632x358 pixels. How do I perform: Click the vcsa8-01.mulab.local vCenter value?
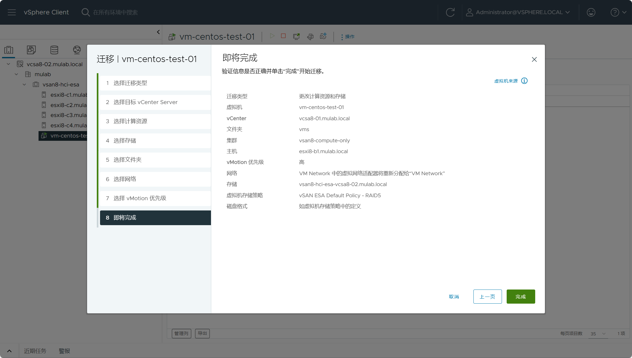coord(324,118)
